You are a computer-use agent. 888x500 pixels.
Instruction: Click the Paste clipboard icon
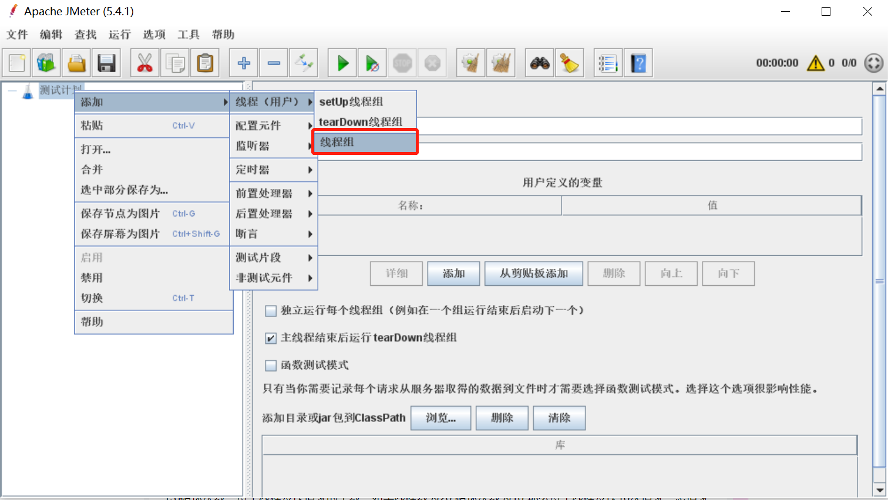205,63
